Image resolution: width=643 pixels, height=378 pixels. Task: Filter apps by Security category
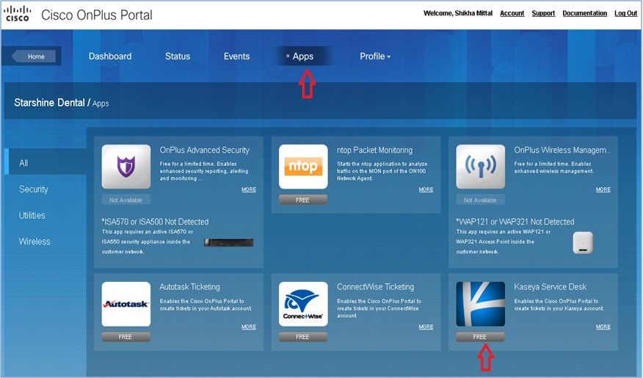pyautogui.click(x=33, y=189)
